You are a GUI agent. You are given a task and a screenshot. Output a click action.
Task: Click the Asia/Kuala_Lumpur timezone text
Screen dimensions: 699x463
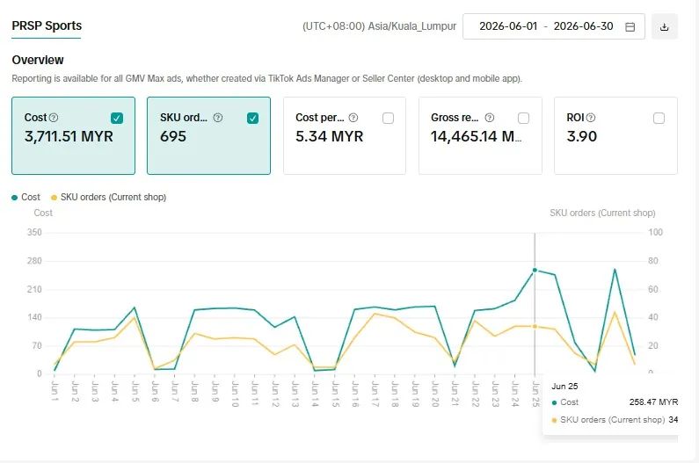[x=379, y=26]
